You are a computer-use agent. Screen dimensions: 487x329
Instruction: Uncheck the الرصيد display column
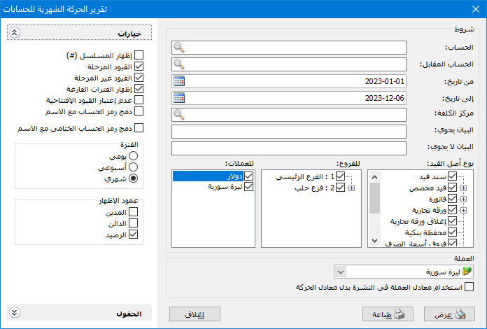[133, 234]
